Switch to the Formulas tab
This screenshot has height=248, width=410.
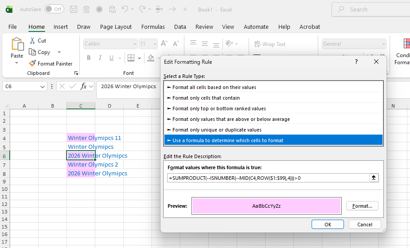[x=153, y=27]
